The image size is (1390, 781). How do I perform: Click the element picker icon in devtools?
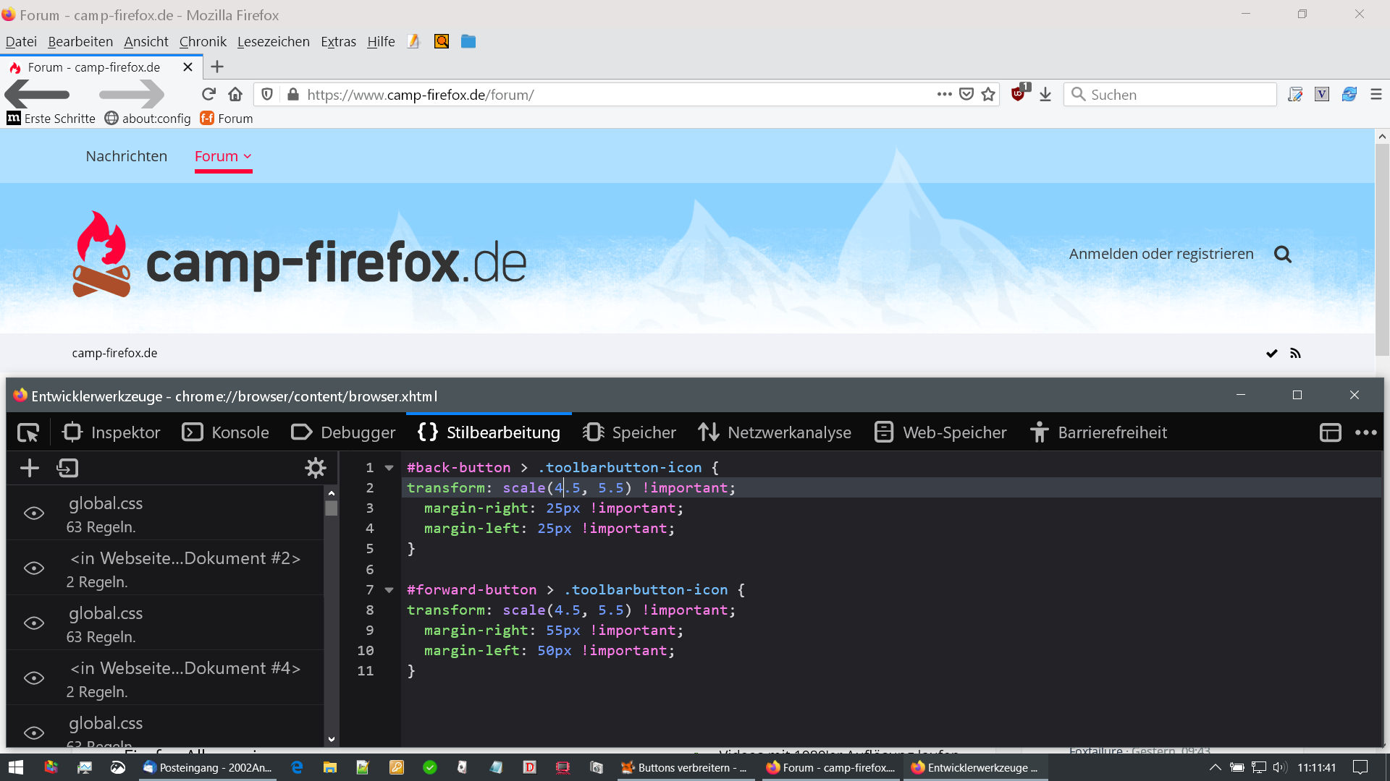click(28, 432)
